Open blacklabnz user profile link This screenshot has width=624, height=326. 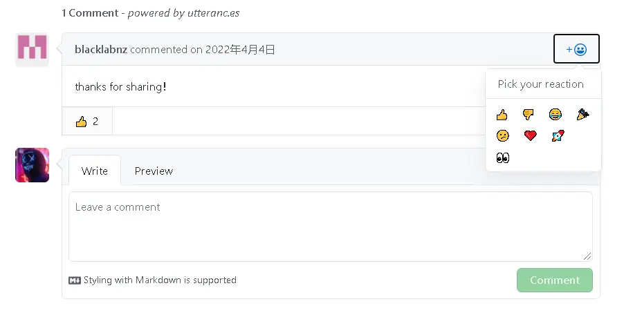click(101, 50)
